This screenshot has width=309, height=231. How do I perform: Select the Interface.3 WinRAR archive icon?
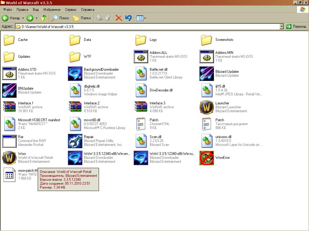[141, 107]
